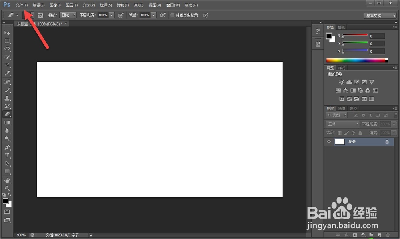
Task: Select the Spot Healing Brush tool
Action: (x=7, y=82)
